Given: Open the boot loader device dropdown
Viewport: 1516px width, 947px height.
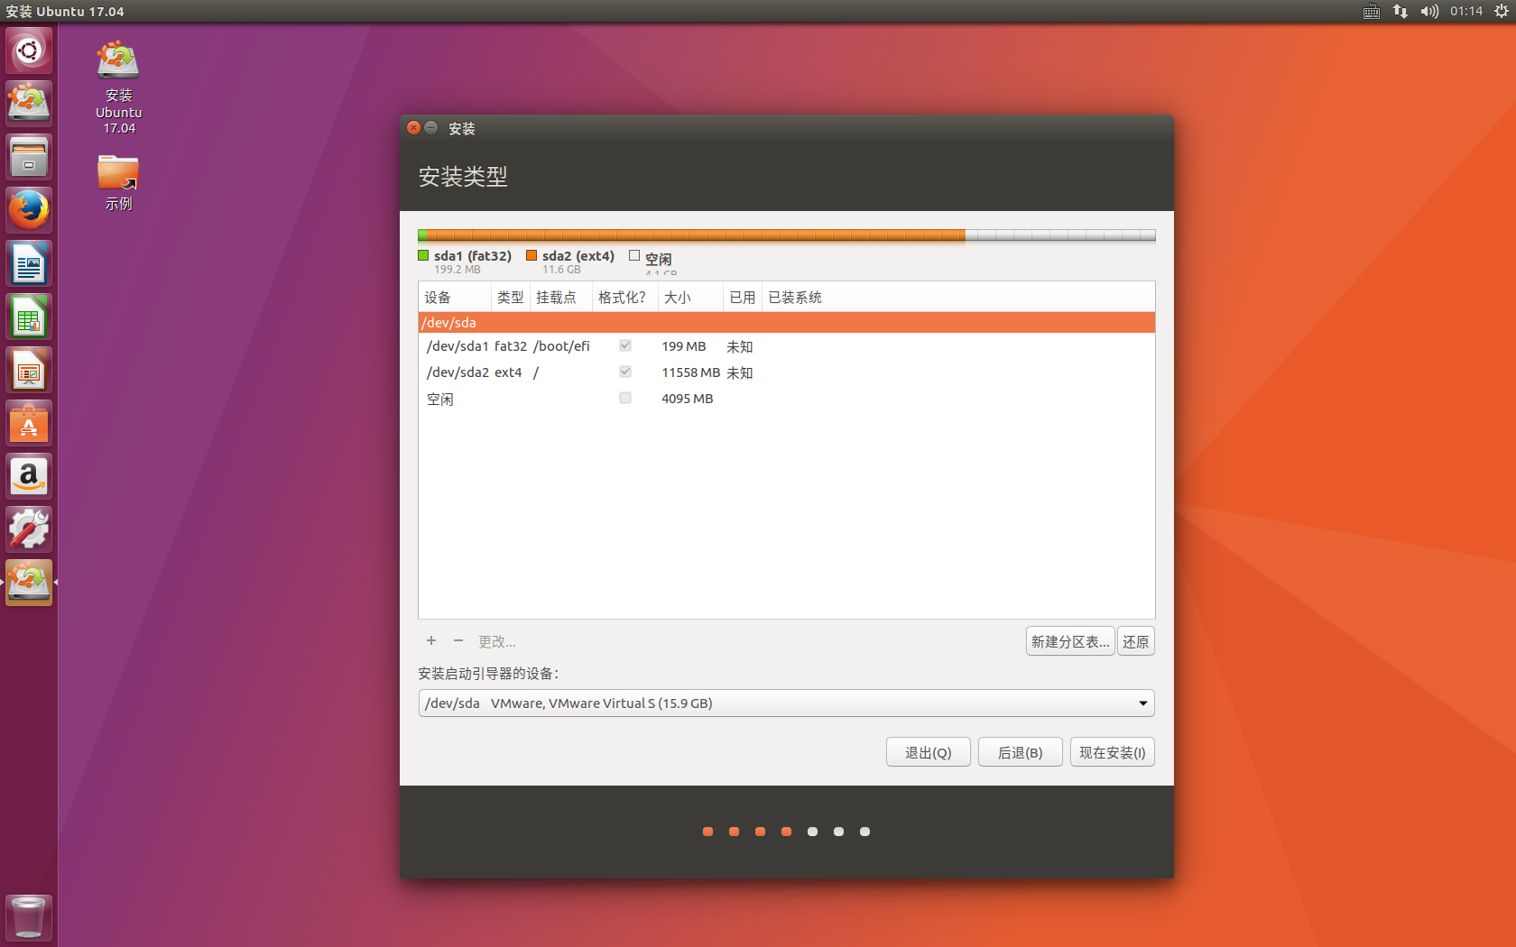Looking at the screenshot, I should [786, 703].
